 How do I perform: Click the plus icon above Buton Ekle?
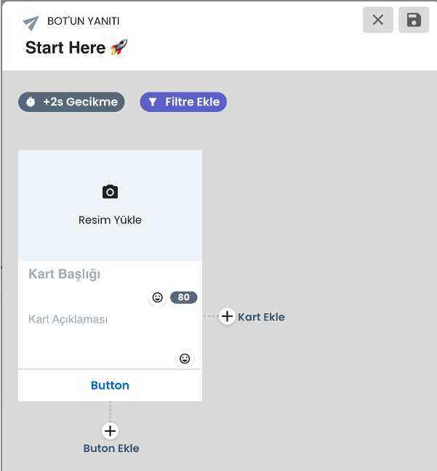click(110, 431)
